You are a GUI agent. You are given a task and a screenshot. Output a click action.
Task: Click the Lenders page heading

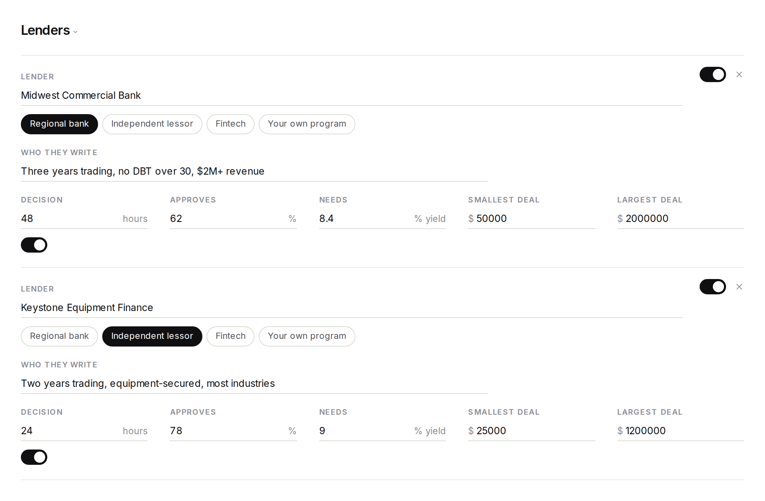45,30
